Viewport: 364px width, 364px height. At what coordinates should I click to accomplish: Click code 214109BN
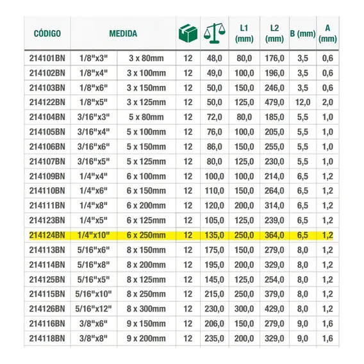(47, 176)
